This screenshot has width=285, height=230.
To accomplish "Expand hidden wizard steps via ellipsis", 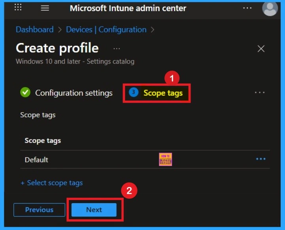I will [260, 92].
